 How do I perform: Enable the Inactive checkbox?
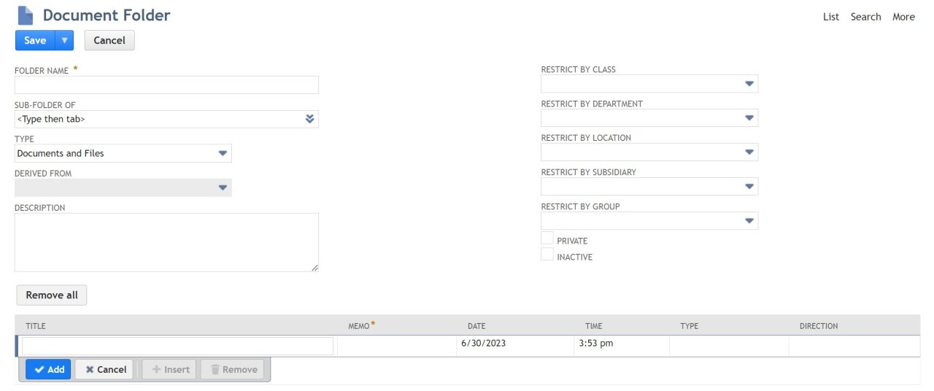click(x=547, y=254)
